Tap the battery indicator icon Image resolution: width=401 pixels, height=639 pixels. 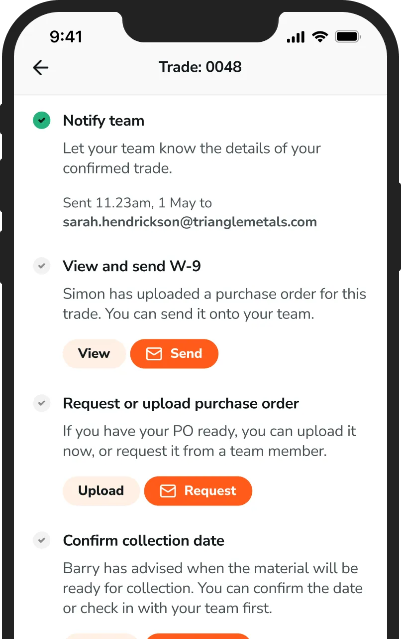pos(348,37)
